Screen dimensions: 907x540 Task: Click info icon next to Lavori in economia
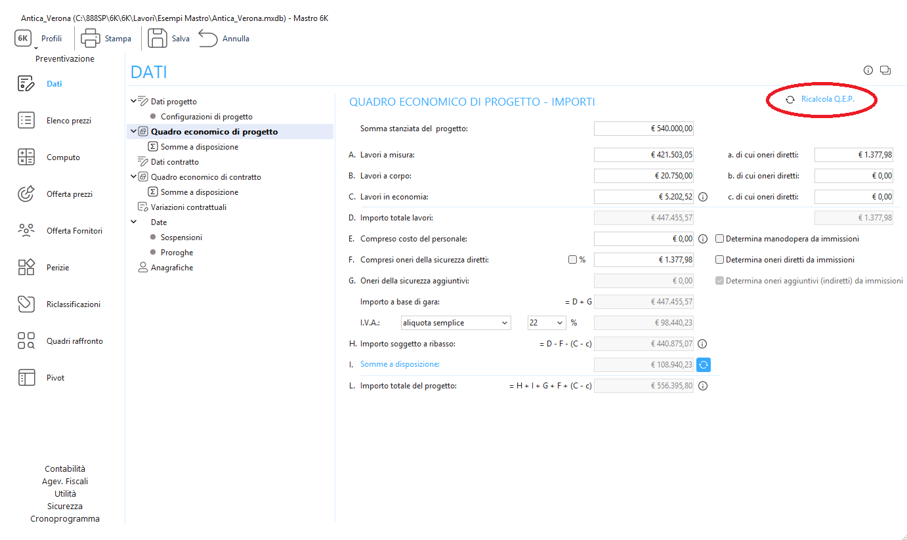(x=703, y=197)
